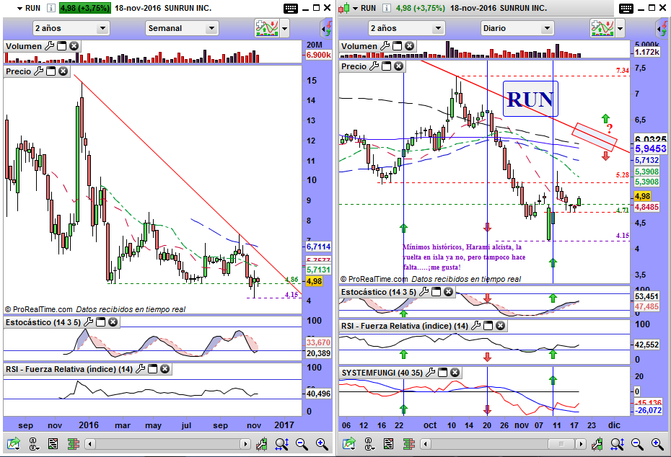The height and width of the screenshot is (457, 671).
Task: Open the export chart menu in Semanal toolbar
Action: pos(13,444)
